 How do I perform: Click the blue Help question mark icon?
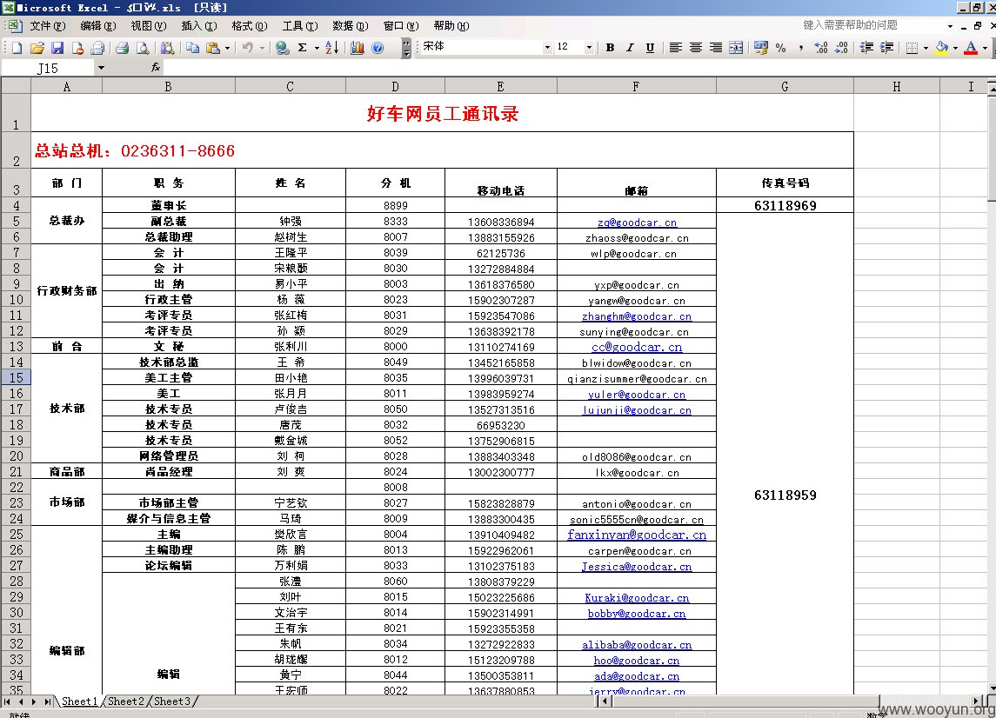tap(378, 48)
